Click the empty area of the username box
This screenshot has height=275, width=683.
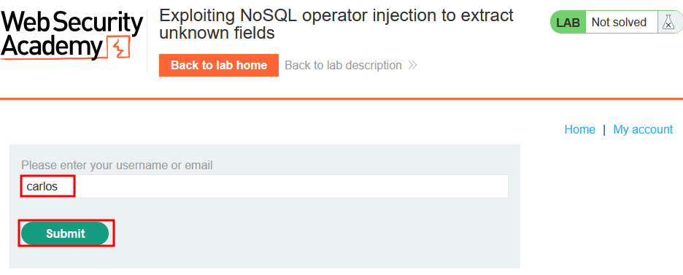(x=291, y=186)
